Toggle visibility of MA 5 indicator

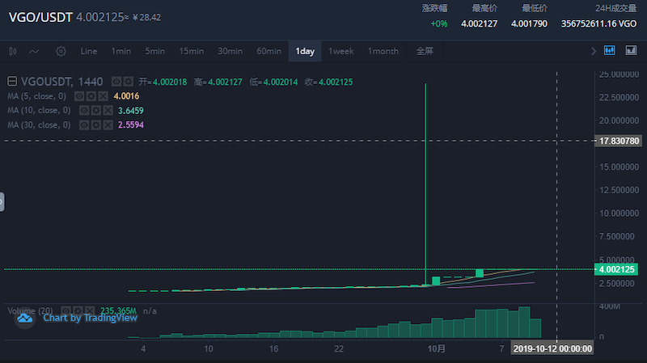tap(79, 96)
